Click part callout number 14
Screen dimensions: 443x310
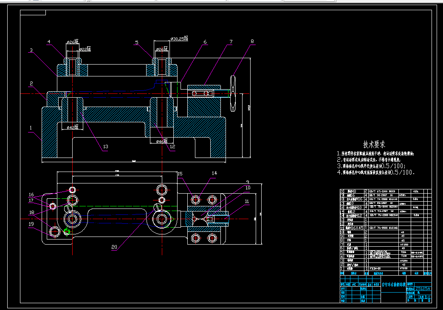click(214, 173)
